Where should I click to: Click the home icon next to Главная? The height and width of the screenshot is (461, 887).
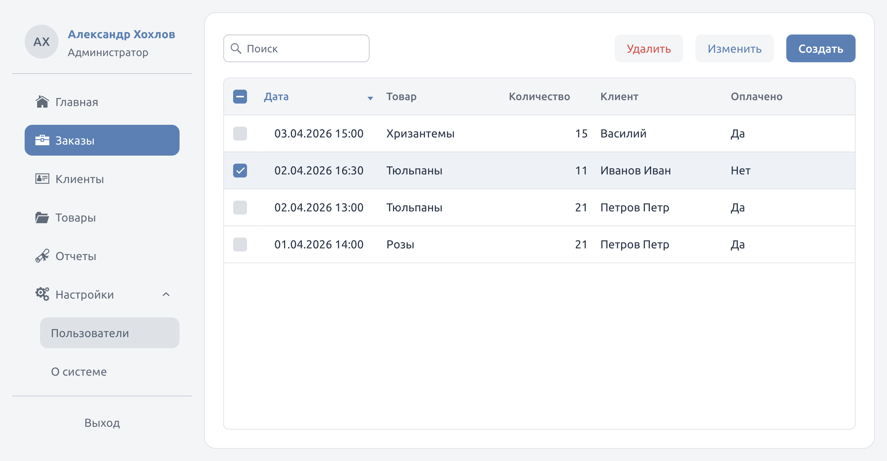click(42, 102)
